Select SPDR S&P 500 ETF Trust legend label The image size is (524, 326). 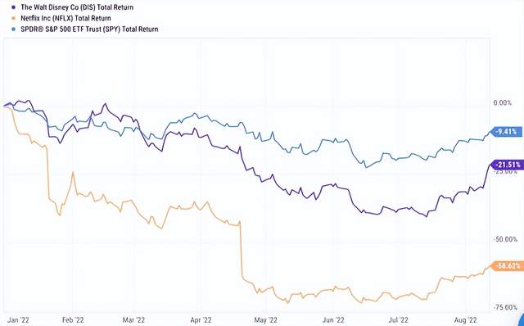click(89, 29)
